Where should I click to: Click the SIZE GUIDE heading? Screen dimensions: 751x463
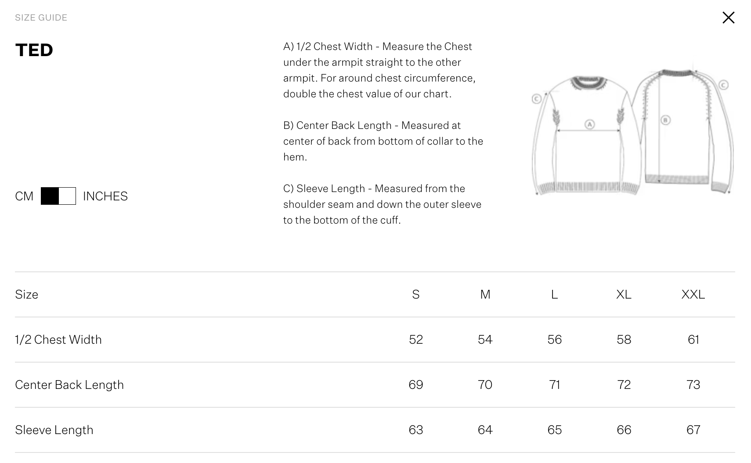pos(41,18)
